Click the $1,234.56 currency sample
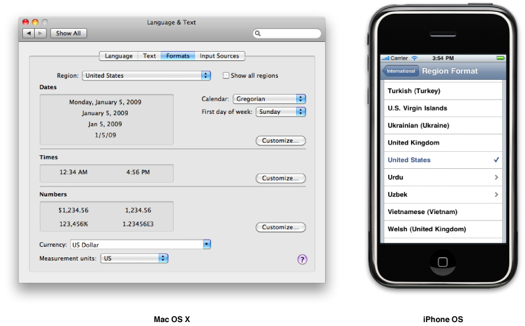525x326 pixels. (x=73, y=210)
